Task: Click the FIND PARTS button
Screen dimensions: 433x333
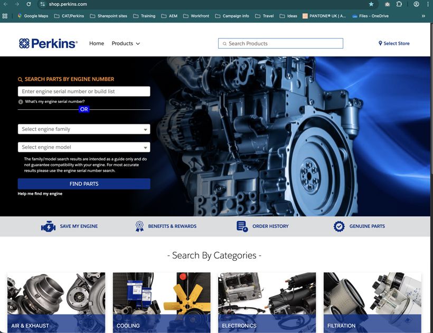Action: point(84,184)
